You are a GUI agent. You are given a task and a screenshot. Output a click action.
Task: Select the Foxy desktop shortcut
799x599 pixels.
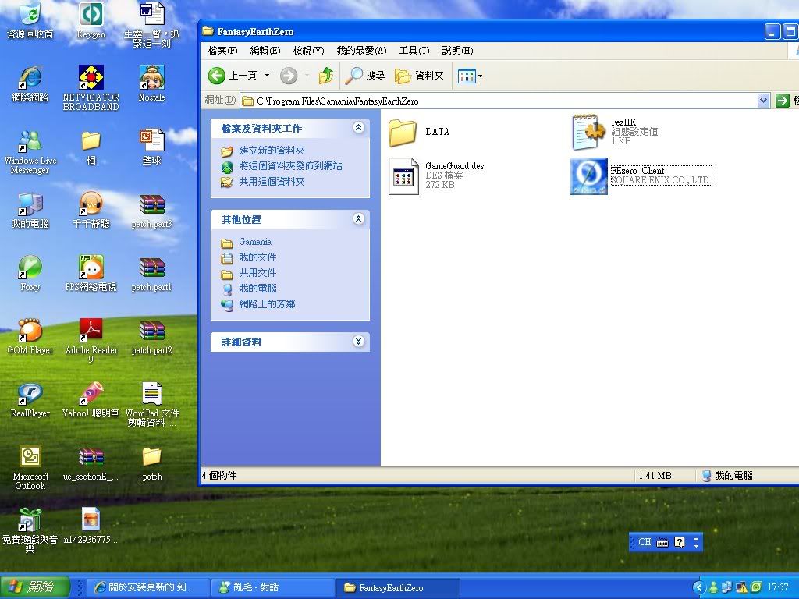pyautogui.click(x=30, y=274)
